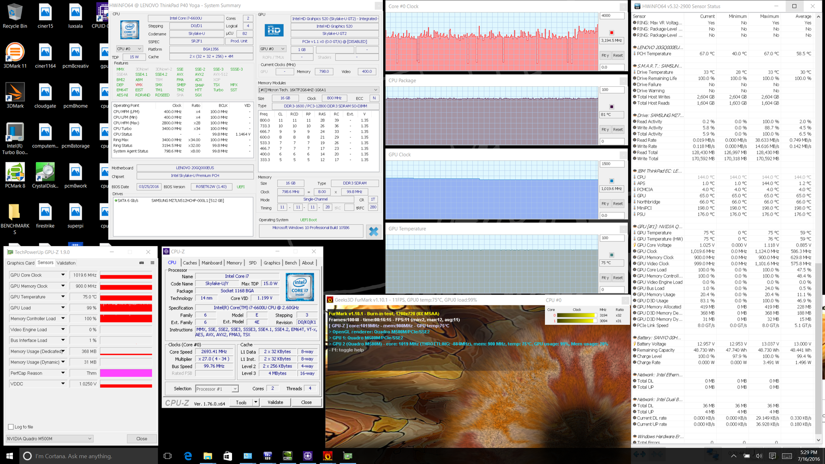The height and width of the screenshot is (464, 825).
Task: Click the red color swatch on Core #0 Clock graph
Action: click(611, 33)
